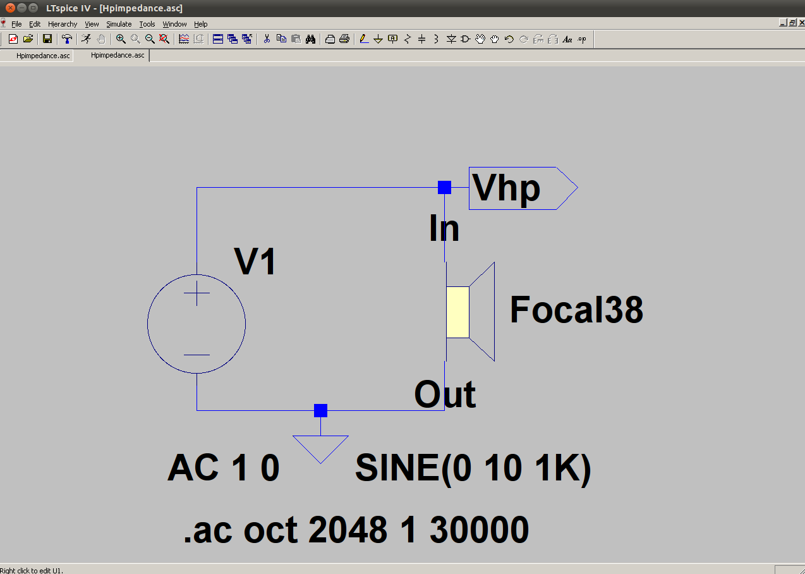805x574 pixels.
Task: Create a new schematic from the toolbar
Action: [13, 39]
